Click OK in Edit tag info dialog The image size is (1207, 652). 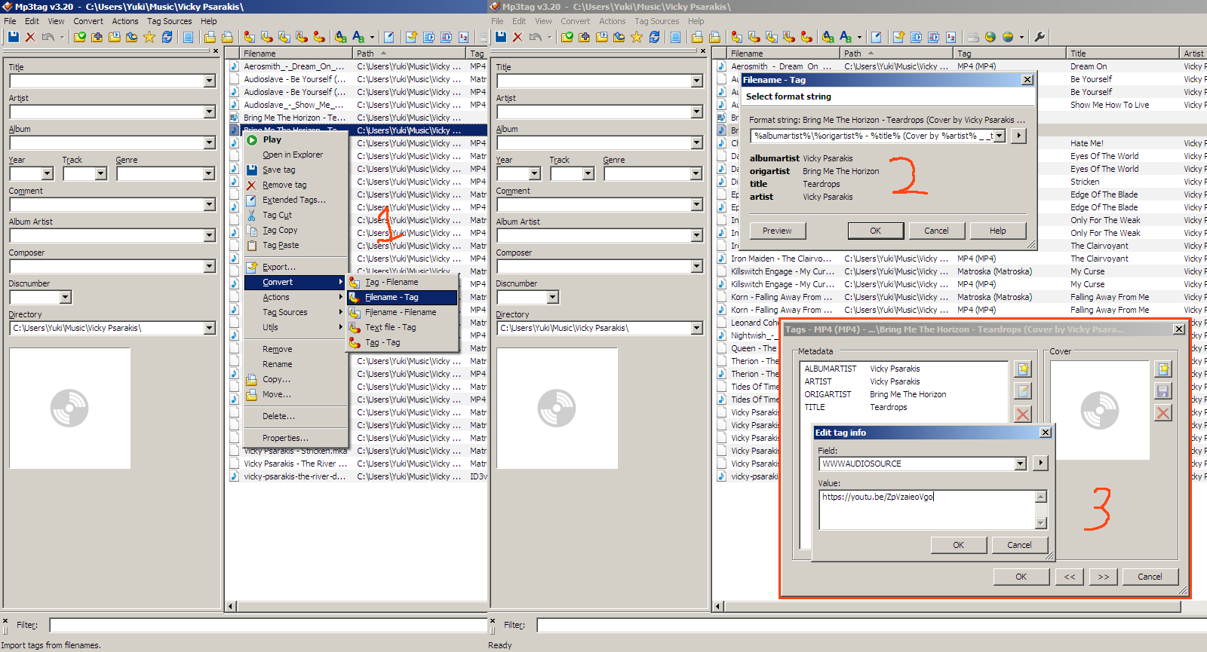coord(958,545)
